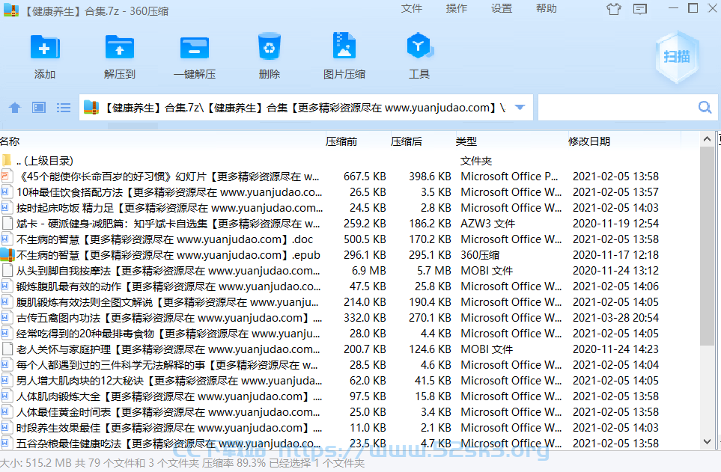Click the 删除 (Delete) recycle bin icon

[270, 46]
